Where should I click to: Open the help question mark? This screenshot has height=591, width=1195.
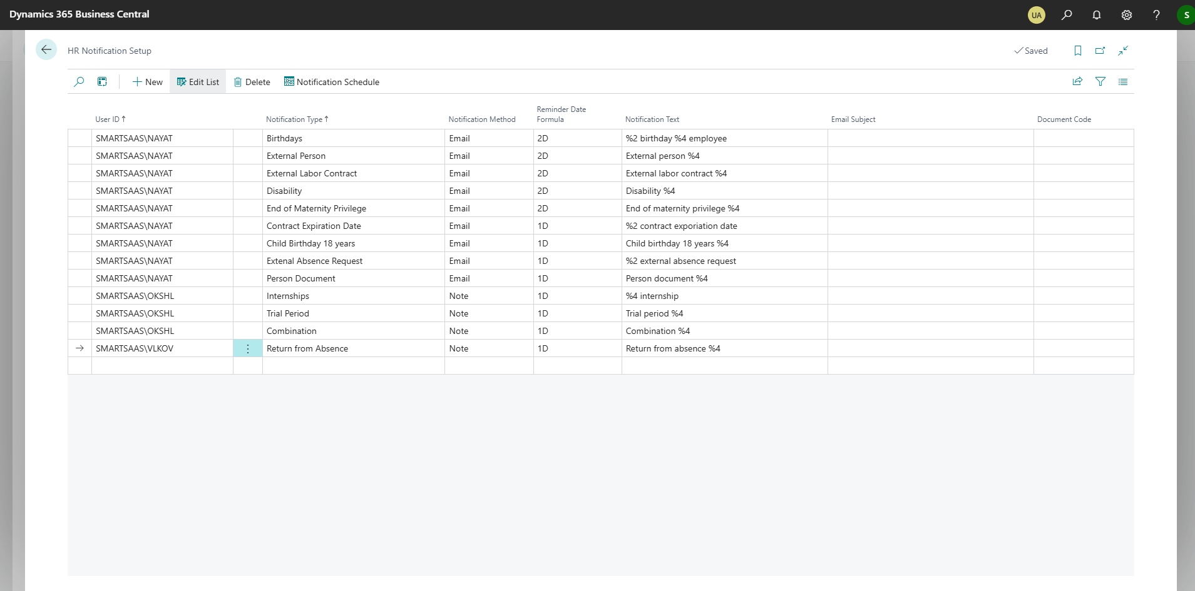1156,15
